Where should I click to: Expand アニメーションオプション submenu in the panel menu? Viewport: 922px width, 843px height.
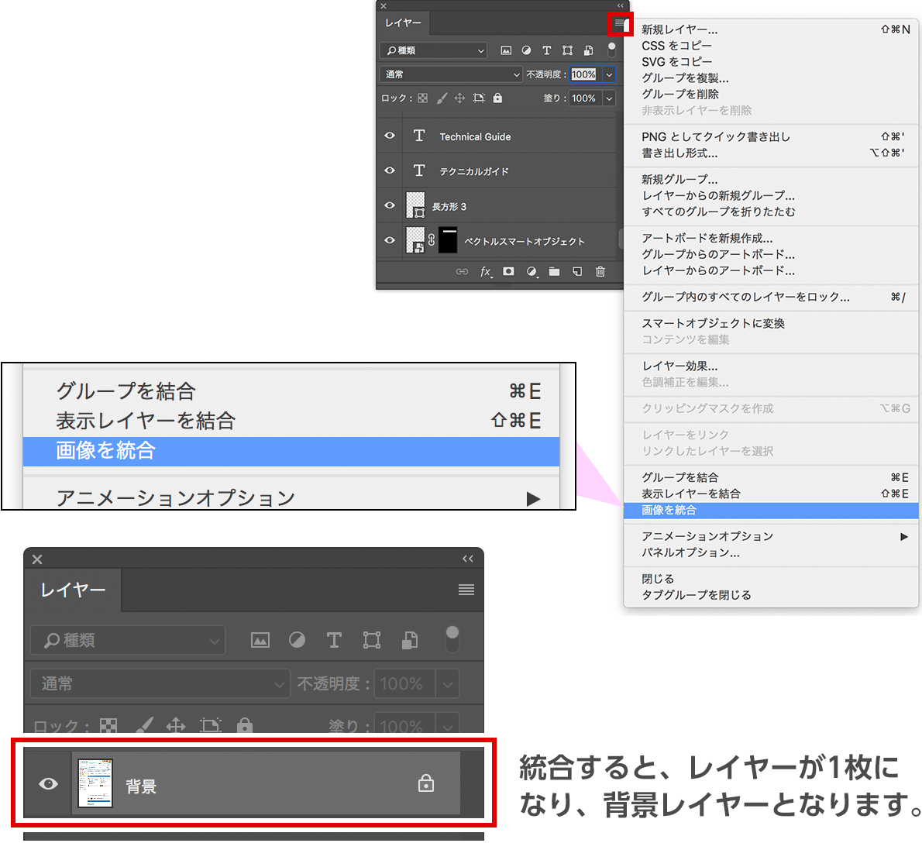click(x=771, y=536)
